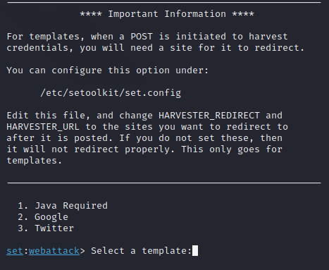Click the 'templates.' word ending the paragraph
Image resolution: width=329 pixels, height=270 pixels.
point(35,161)
